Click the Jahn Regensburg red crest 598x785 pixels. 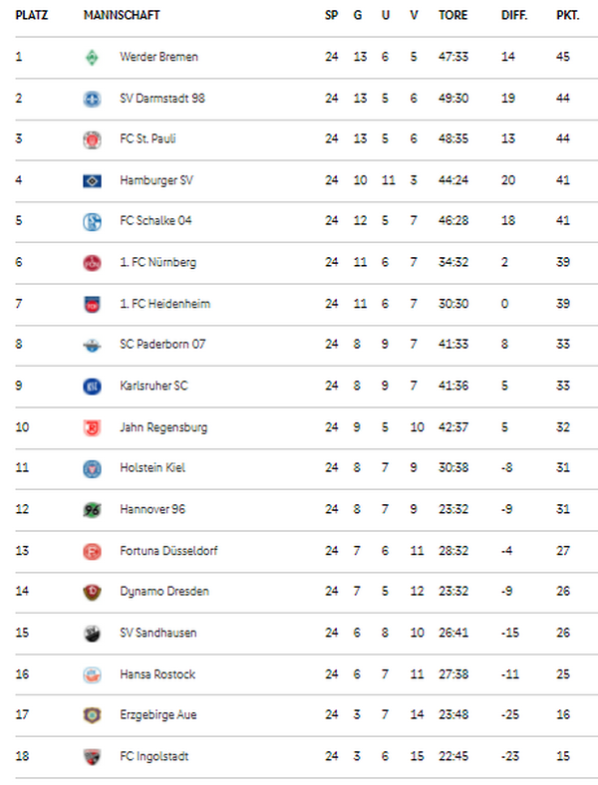tap(92, 427)
